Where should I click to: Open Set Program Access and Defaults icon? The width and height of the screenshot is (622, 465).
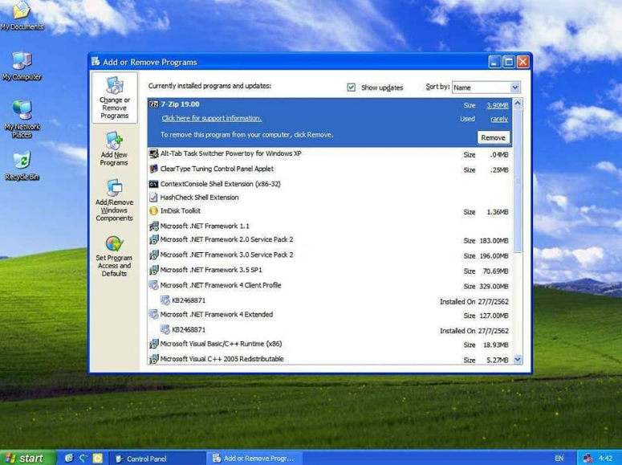(x=114, y=256)
